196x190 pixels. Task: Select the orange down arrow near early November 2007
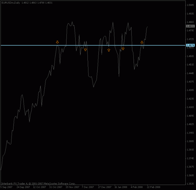coord(57,42)
